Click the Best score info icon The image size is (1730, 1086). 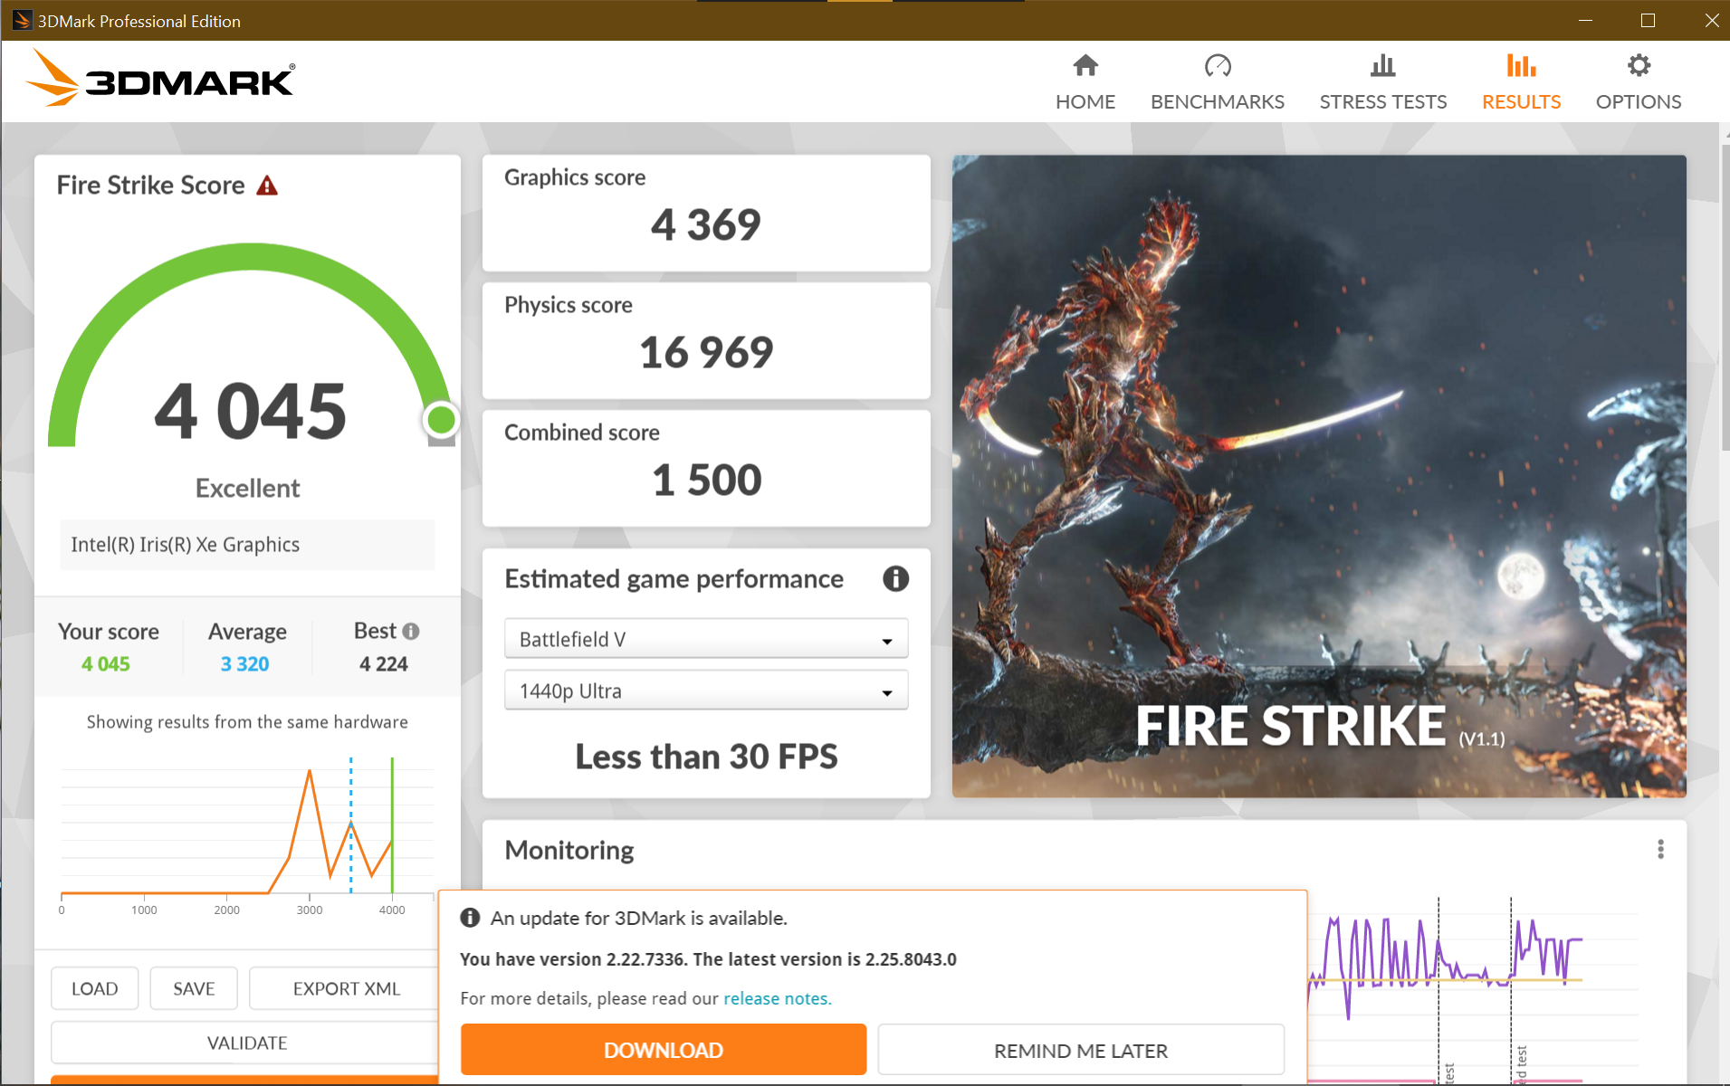tap(411, 631)
